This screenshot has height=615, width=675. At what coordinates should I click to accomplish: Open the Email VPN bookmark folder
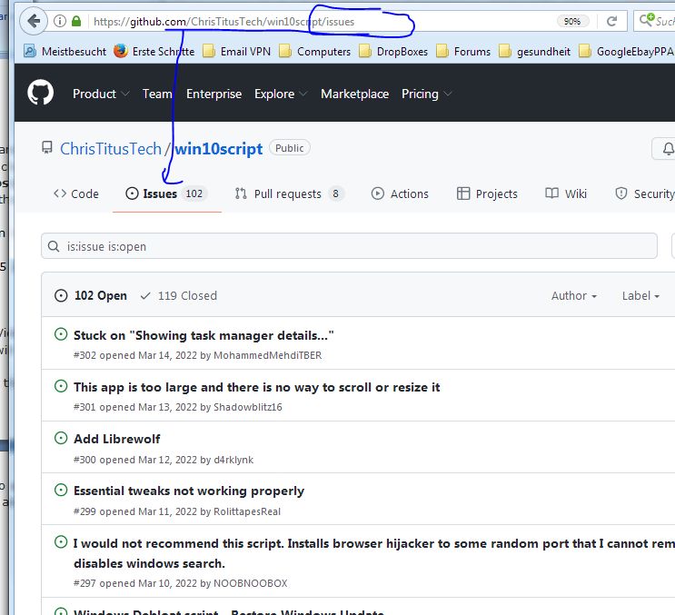pyautogui.click(x=237, y=51)
